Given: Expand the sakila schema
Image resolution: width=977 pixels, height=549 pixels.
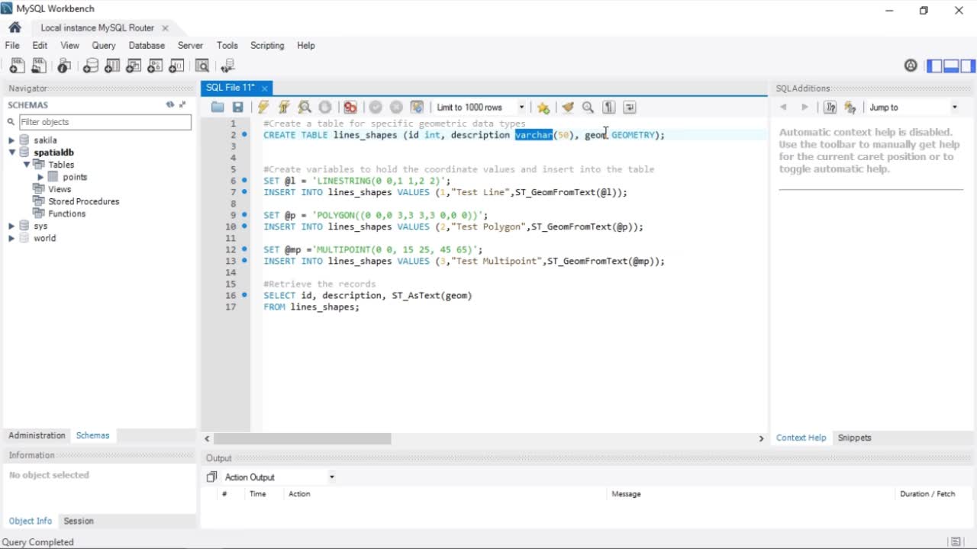Looking at the screenshot, I should (x=11, y=140).
